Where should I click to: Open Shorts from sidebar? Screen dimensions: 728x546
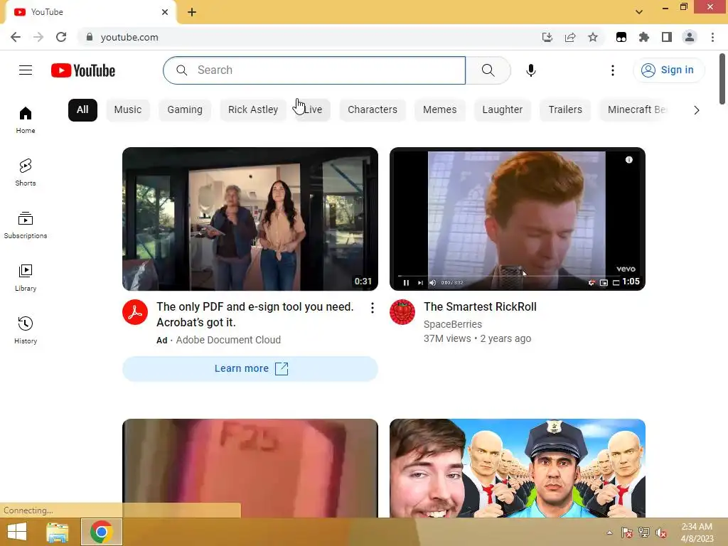(26, 172)
